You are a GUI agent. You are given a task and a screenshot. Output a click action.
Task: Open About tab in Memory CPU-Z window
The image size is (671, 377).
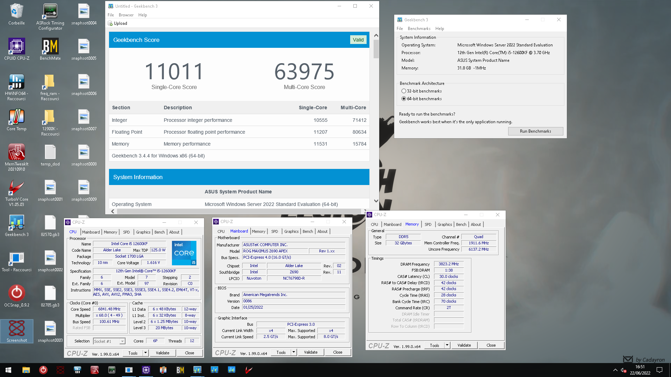coord(476,224)
